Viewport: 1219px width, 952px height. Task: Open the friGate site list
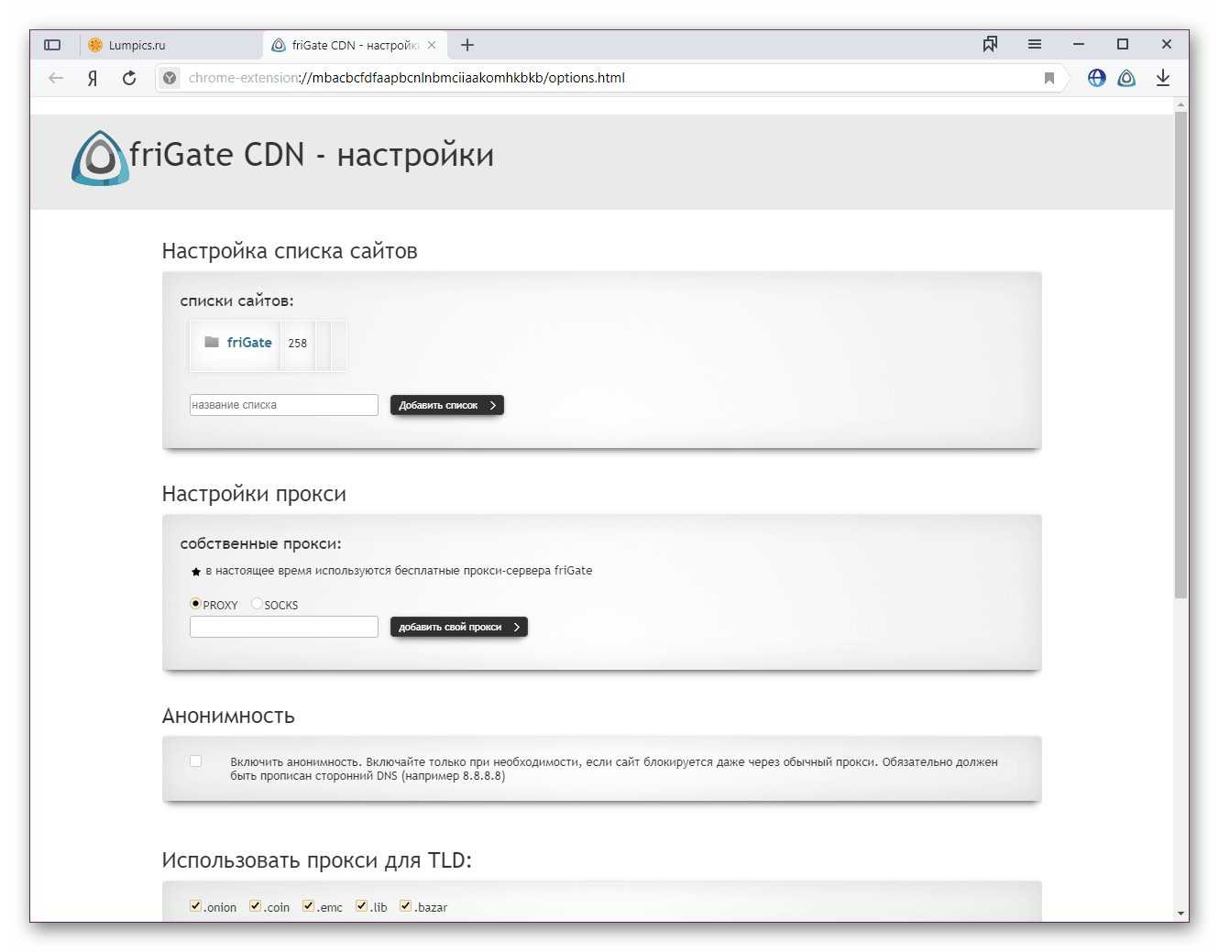pos(249,343)
